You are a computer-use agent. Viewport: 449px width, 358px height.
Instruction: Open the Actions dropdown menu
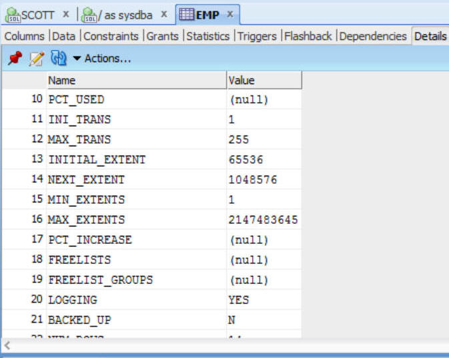(101, 59)
